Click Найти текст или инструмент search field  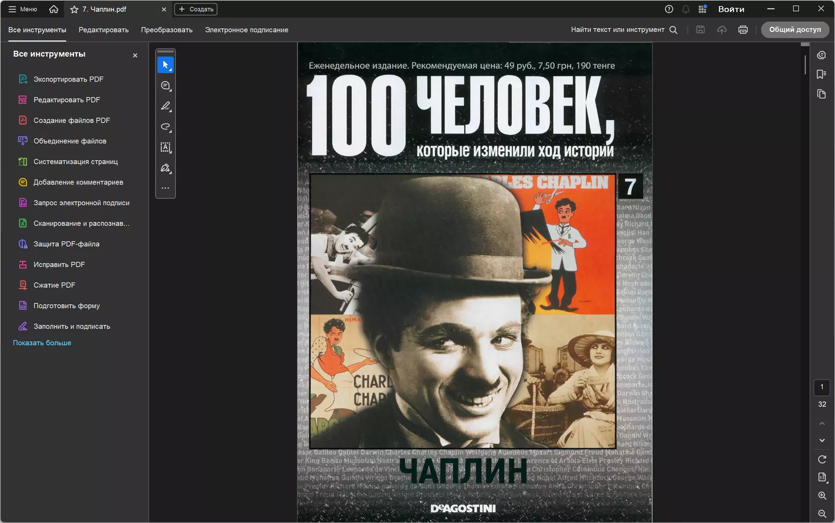[x=618, y=30]
